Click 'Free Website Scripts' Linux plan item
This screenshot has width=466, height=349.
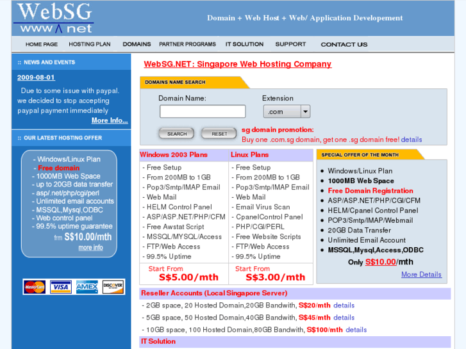pyautogui.click(x=269, y=237)
